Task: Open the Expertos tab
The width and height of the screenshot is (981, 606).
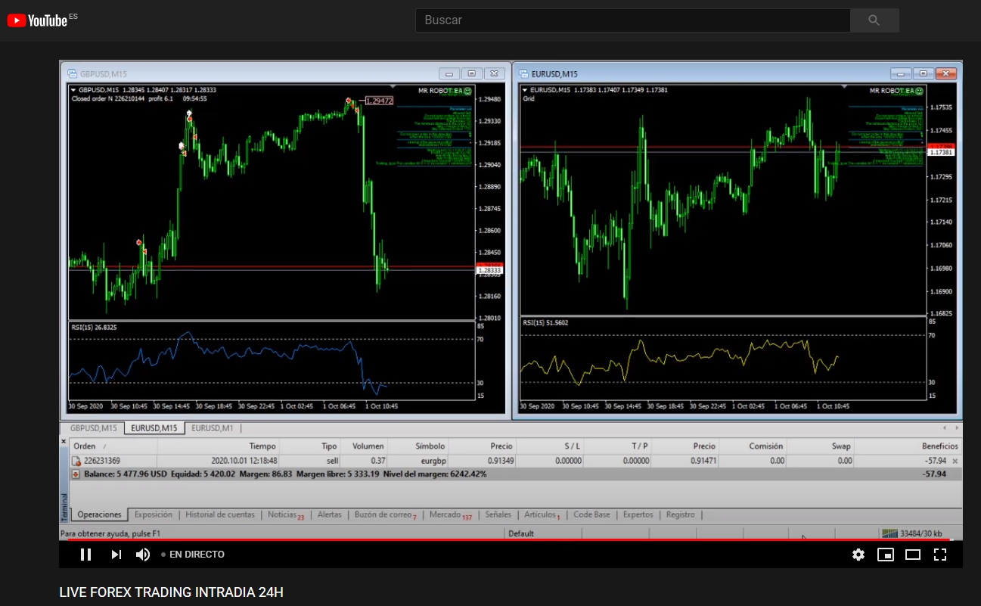Action: (x=638, y=514)
